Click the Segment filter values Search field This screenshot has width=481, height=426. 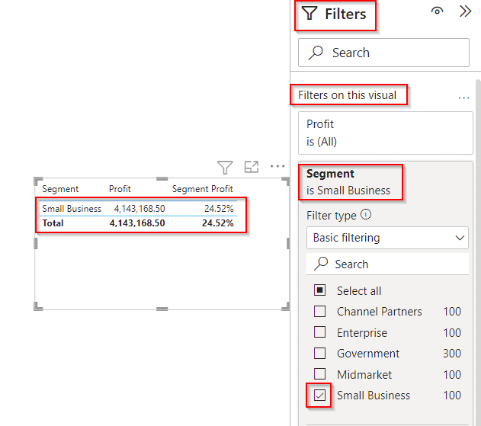tap(387, 264)
